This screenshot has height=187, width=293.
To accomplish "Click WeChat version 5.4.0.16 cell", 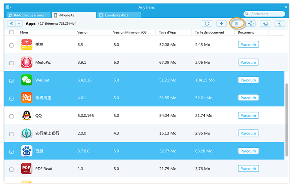I will (84, 80).
